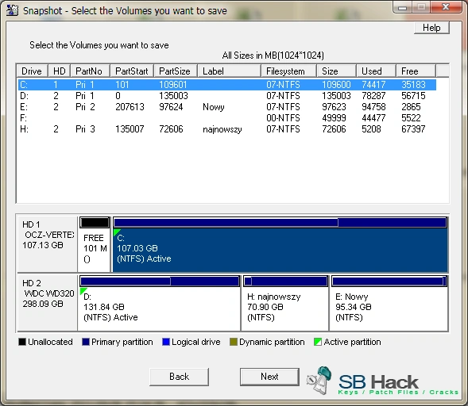468x406 pixels.
Task: Click the Snapshot application icon in title bar
Action: (x=12, y=10)
